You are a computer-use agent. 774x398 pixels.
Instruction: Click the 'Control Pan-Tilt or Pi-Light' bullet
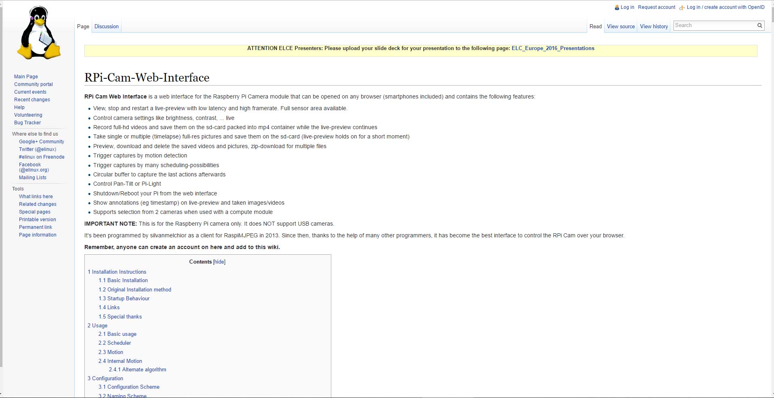click(127, 184)
